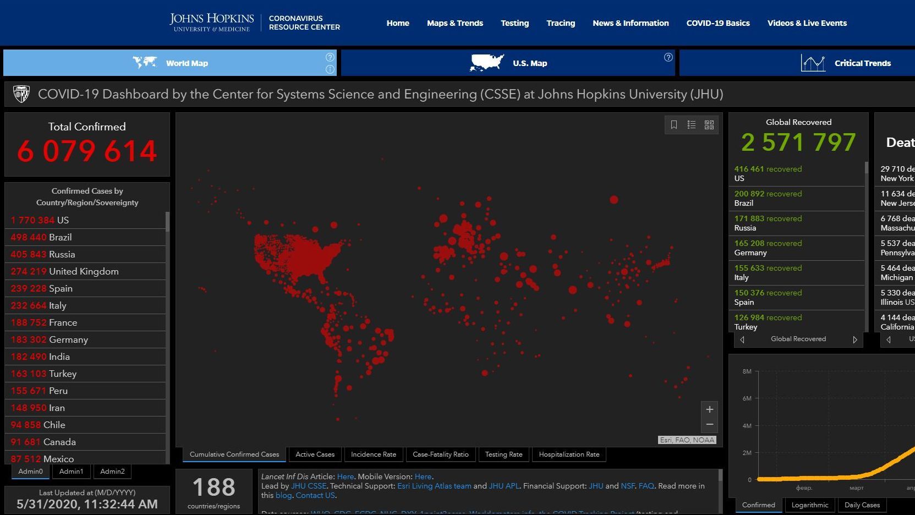Screen dimensions: 915x515
Task: Open the FAQ link
Action: (646, 486)
